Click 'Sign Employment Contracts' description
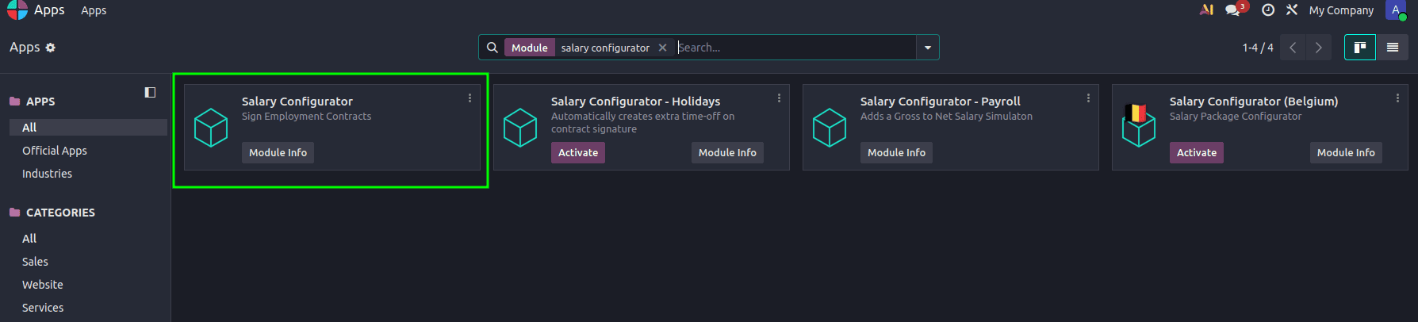 pos(306,117)
